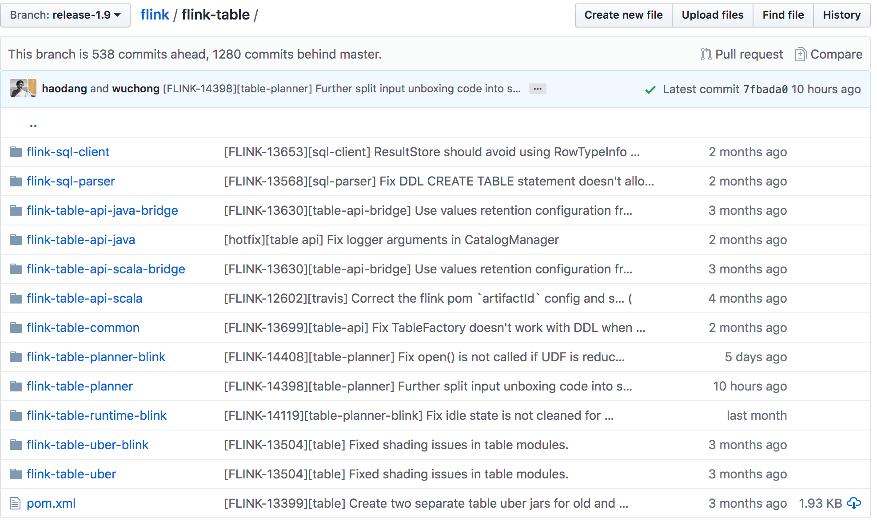Click the pull request icon
Image resolution: width=877 pixels, height=521 pixels.
pyautogui.click(x=706, y=54)
